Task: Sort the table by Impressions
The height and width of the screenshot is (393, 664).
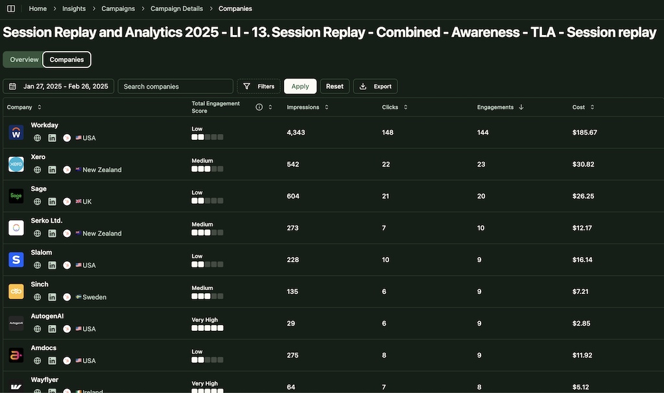Action: [x=326, y=107]
